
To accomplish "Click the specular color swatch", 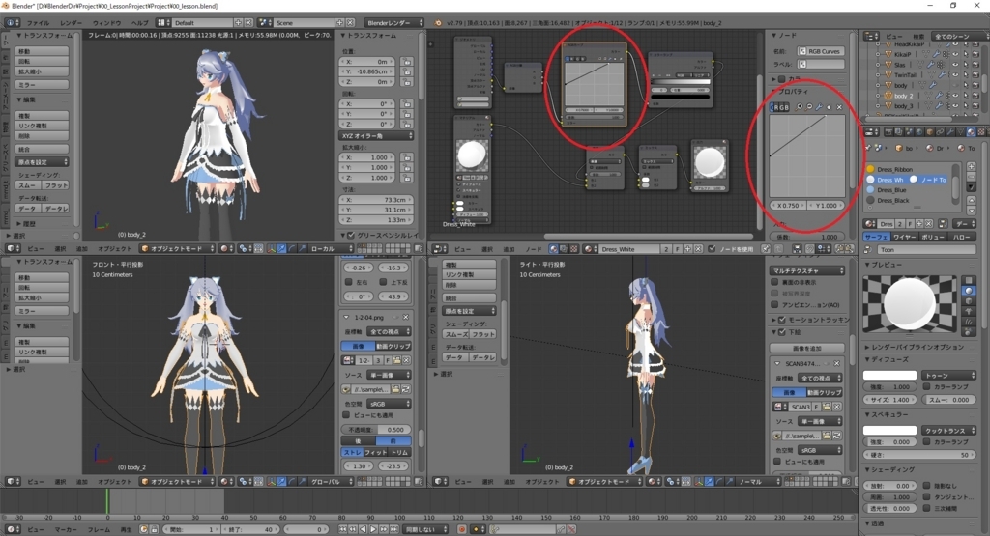I will 889,430.
